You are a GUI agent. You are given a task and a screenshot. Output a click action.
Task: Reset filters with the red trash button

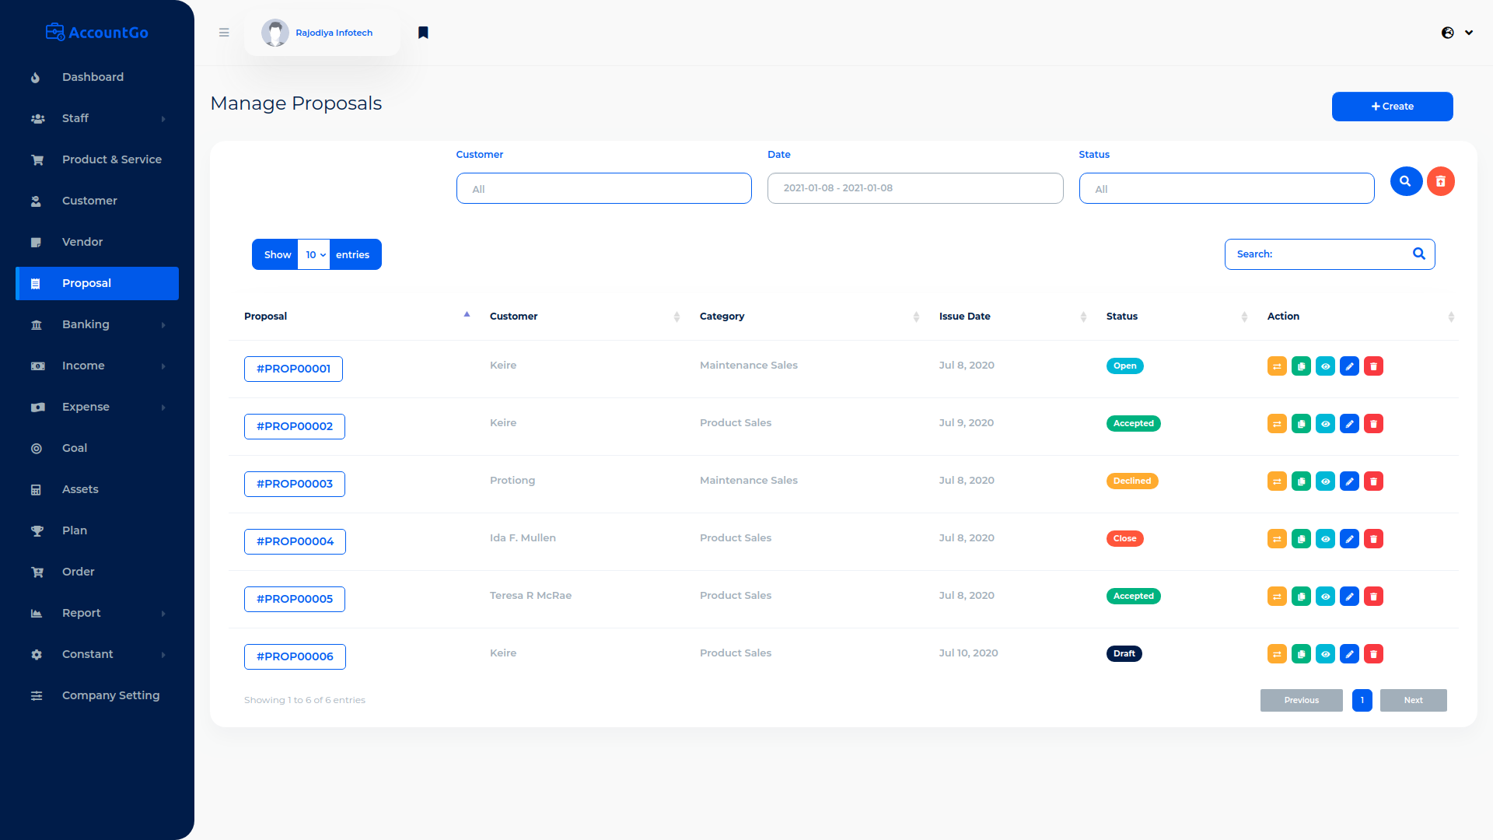(x=1440, y=181)
